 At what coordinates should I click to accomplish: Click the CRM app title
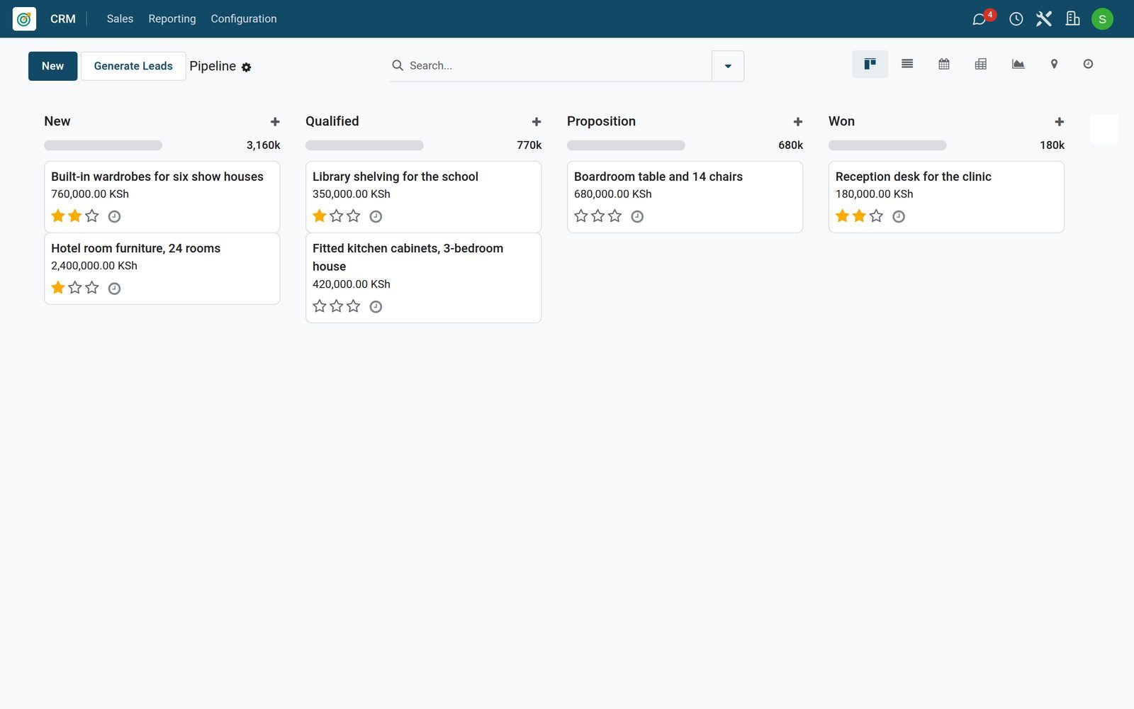pos(63,19)
